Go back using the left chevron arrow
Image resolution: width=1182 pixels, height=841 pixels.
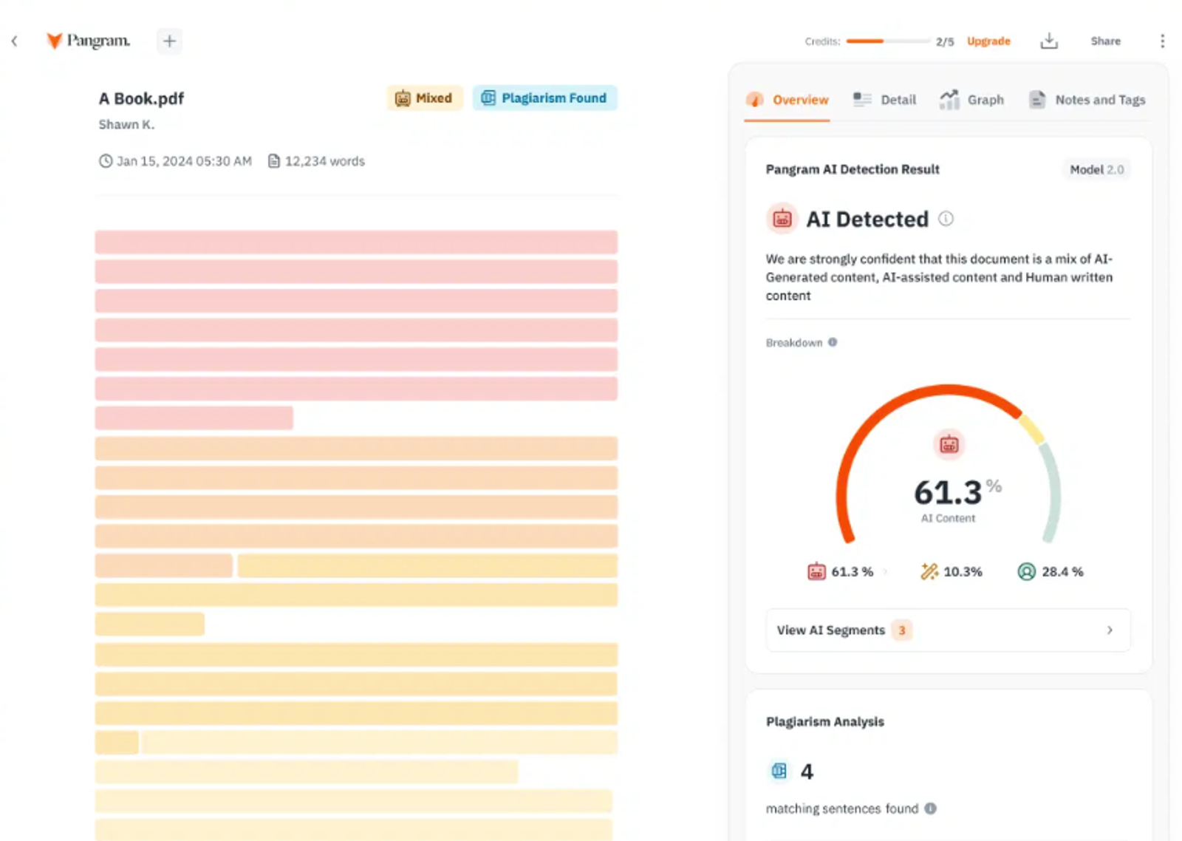point(15,41)
